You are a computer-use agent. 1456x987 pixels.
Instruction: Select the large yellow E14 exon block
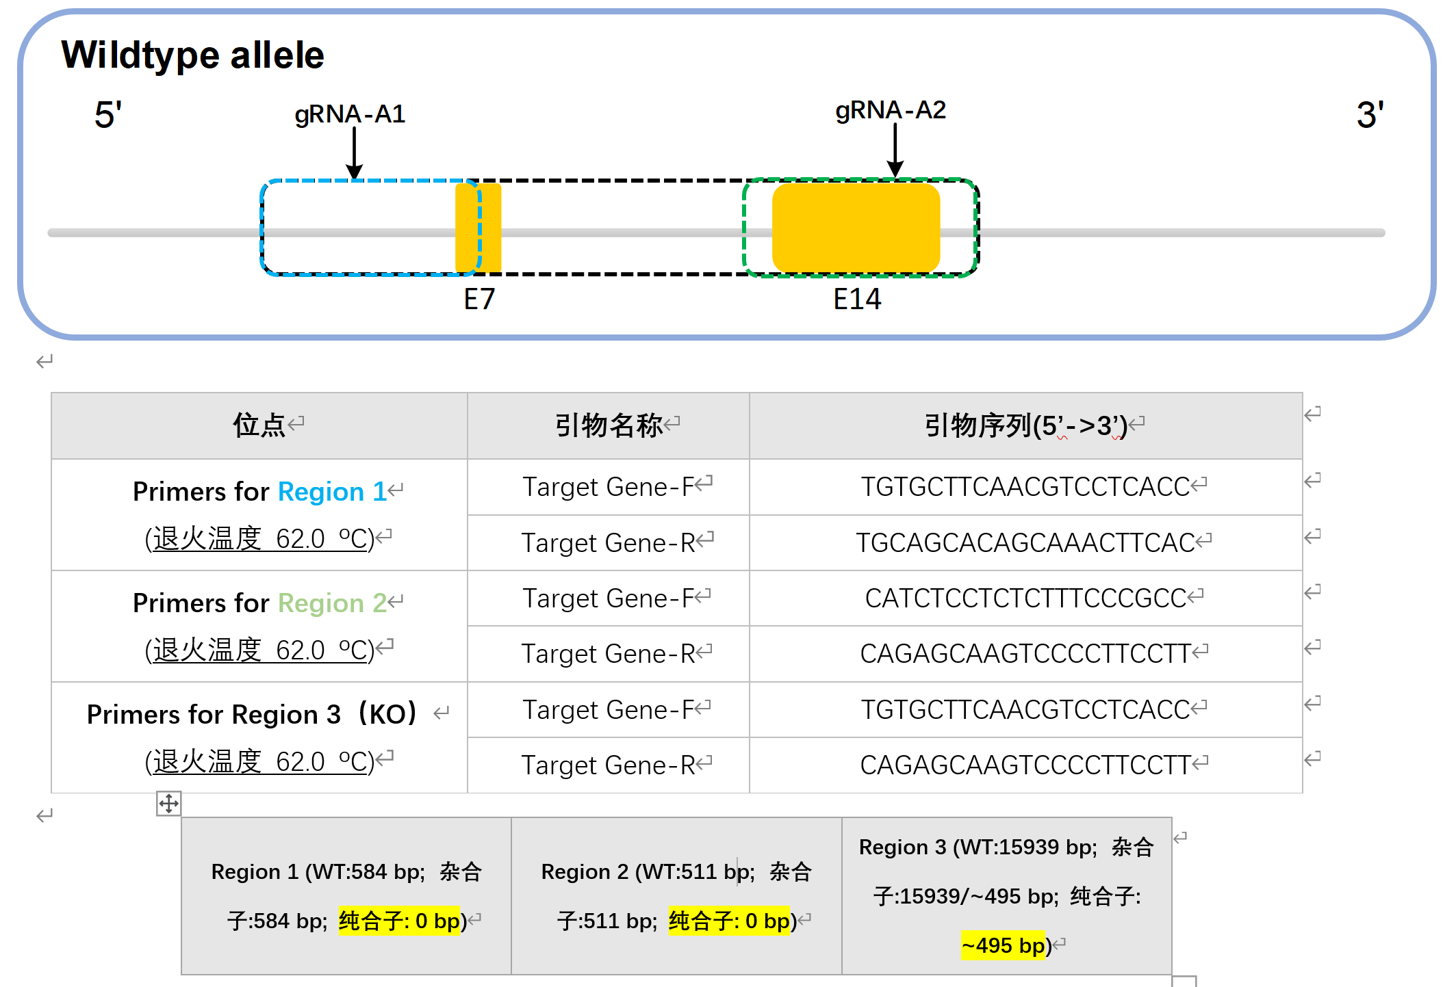click(x=856, y=227)
